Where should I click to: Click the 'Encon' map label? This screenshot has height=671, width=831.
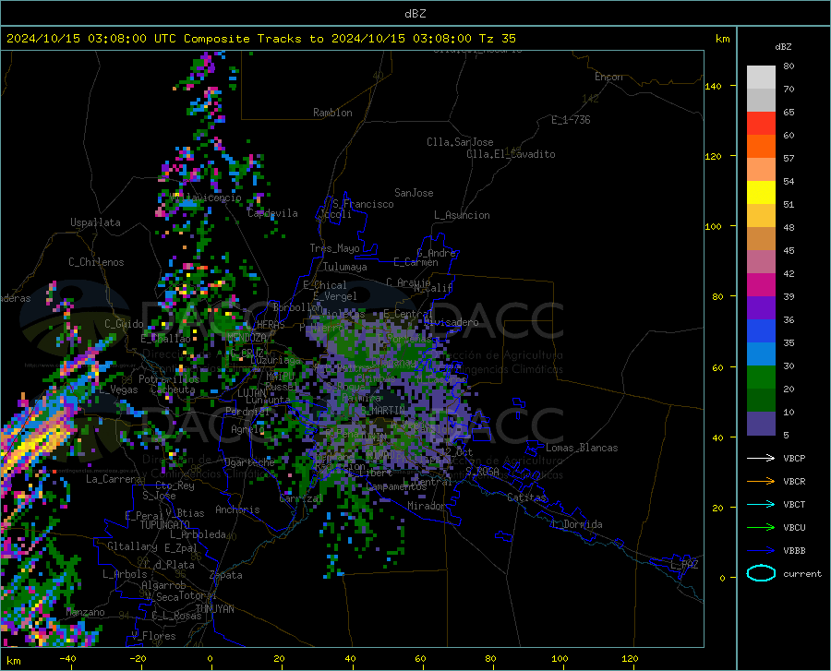click(x=608, y=77)
